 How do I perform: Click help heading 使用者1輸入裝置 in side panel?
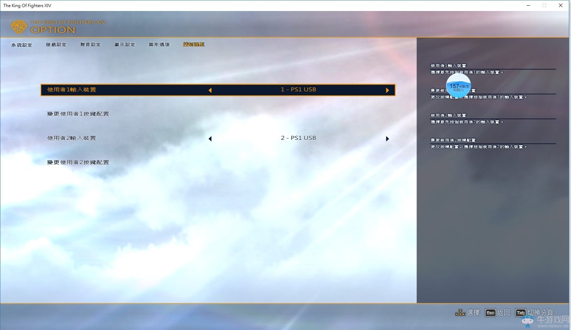click(x=448, y=66)
